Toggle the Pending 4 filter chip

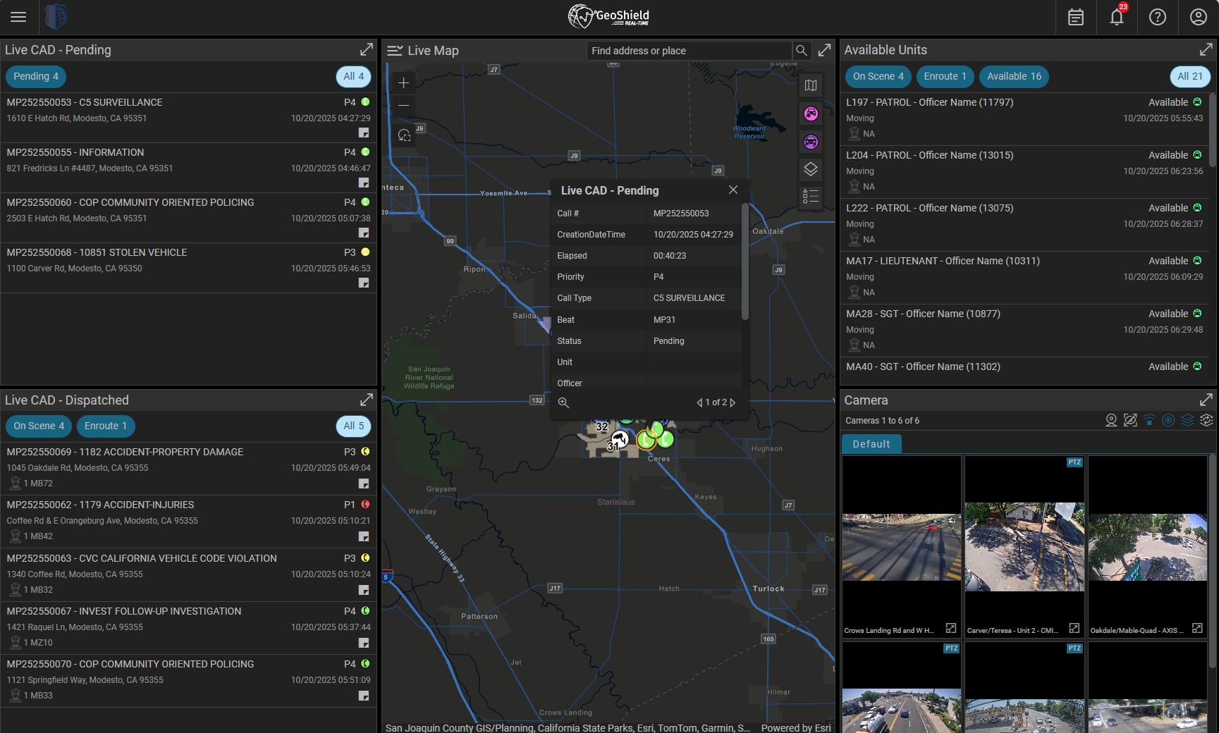[x=36, y=76]
